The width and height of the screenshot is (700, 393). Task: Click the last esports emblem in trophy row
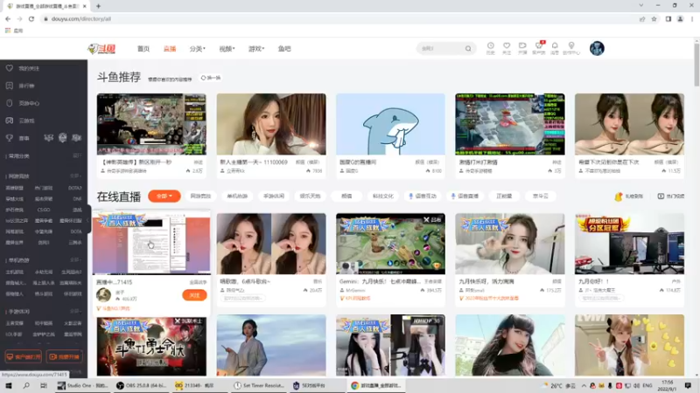coord(77,138)
